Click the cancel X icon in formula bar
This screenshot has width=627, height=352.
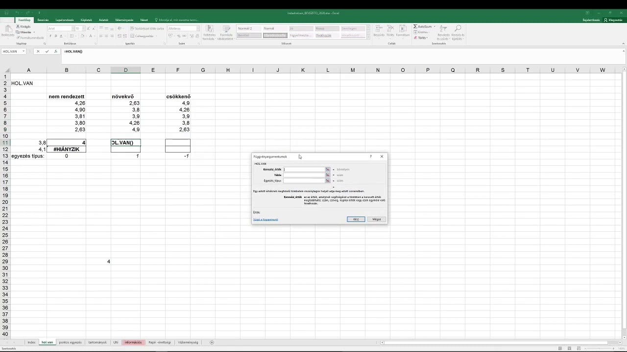tap(38, 51)
